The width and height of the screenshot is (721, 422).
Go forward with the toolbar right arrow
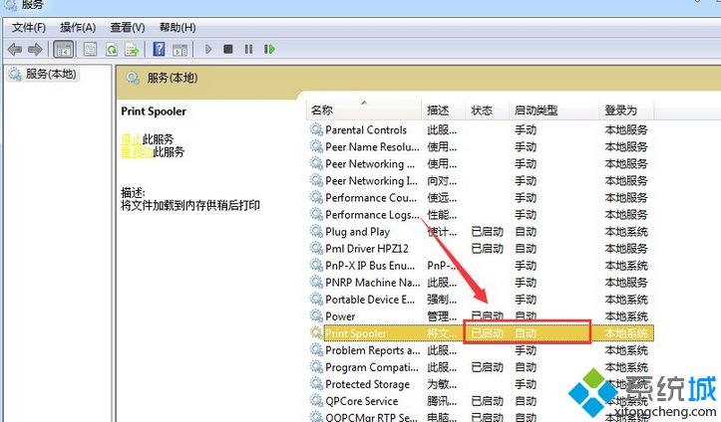(x=36, y=49)
